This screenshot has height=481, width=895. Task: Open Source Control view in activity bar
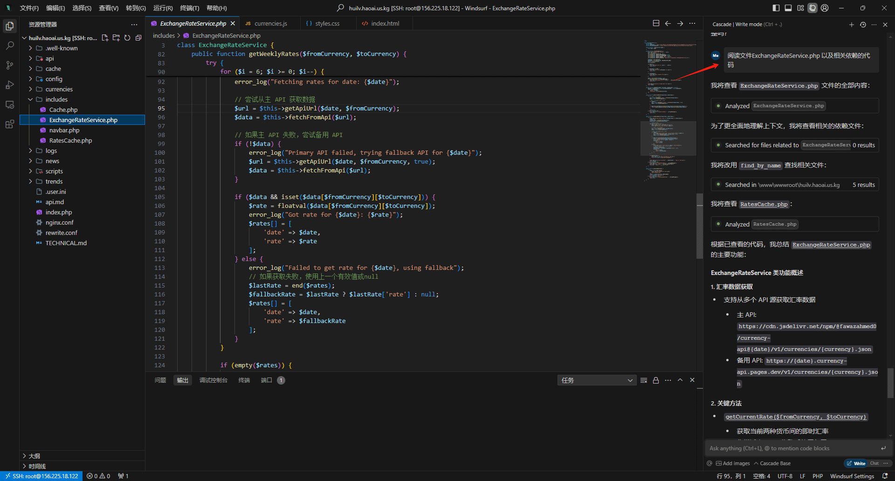point(9,65)
